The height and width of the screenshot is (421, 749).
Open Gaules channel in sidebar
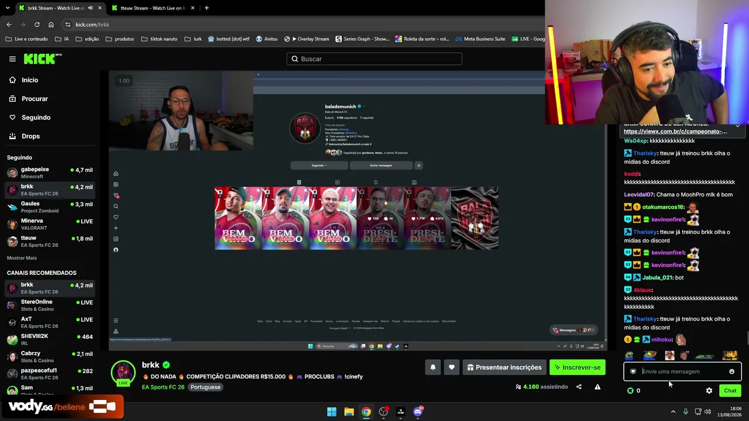[x=50, y=207]
